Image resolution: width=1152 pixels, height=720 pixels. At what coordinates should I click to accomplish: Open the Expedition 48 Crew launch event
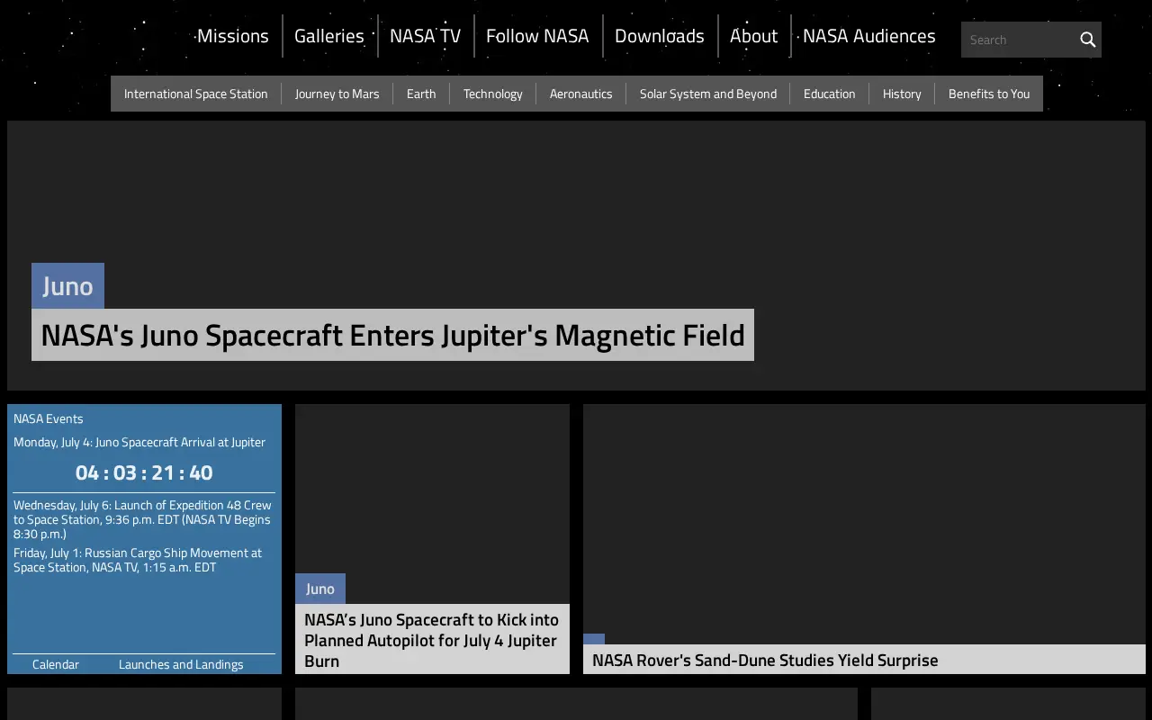pyautogui.click(x=144, y=519)
